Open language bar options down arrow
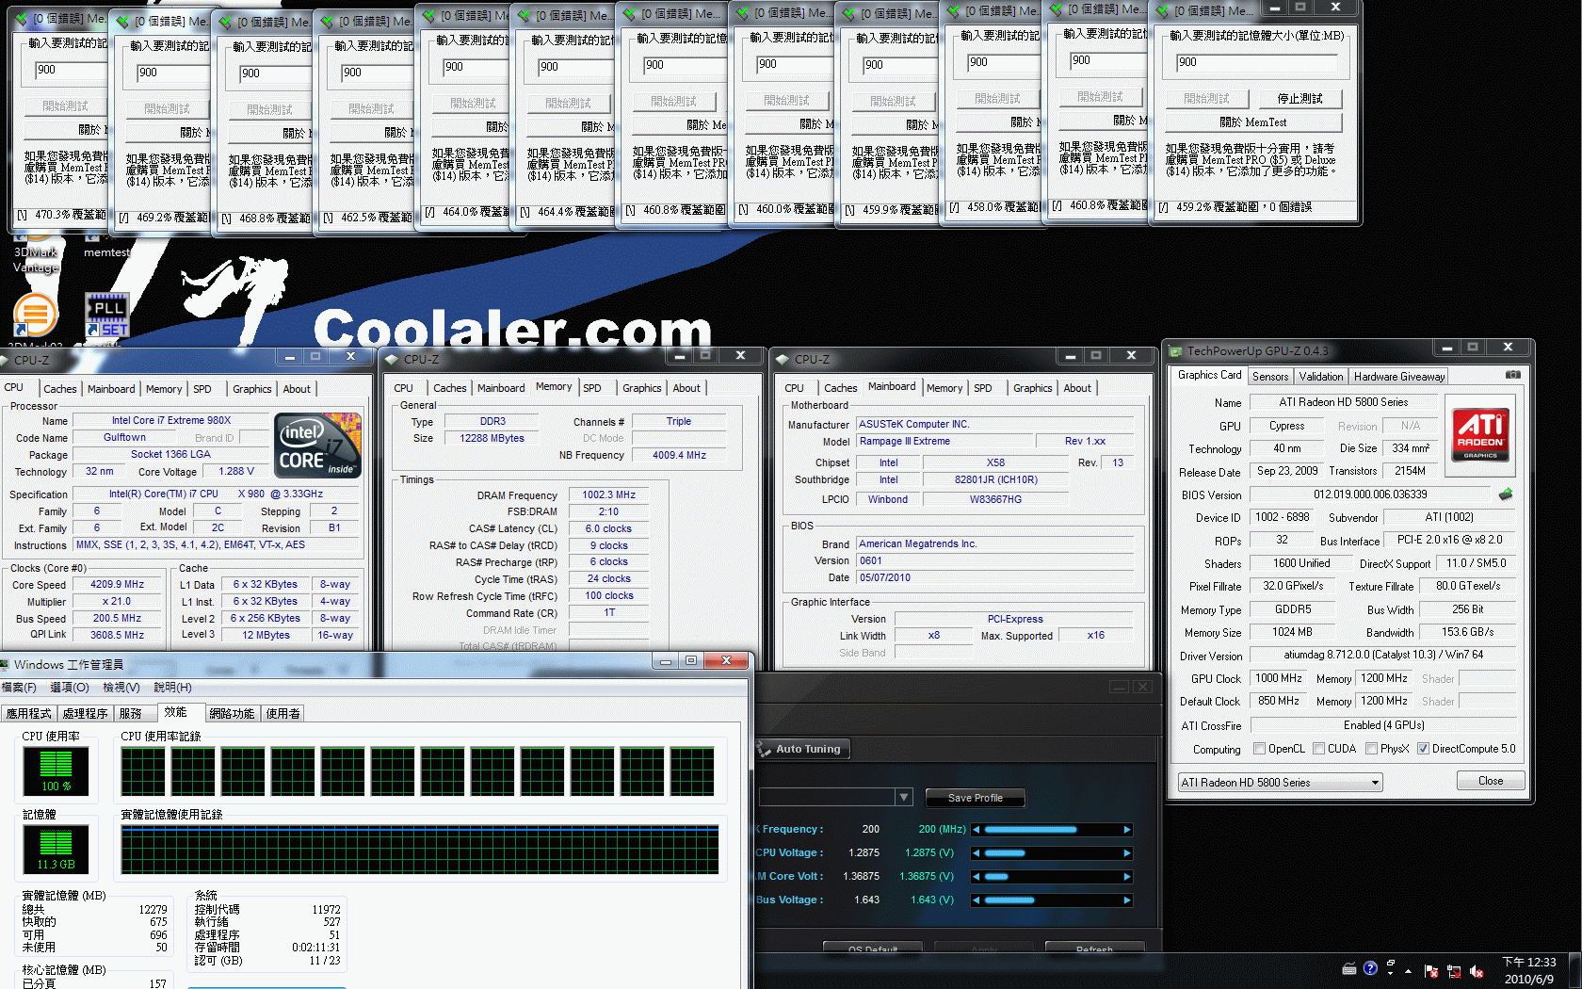 (x=1390, y=974)
